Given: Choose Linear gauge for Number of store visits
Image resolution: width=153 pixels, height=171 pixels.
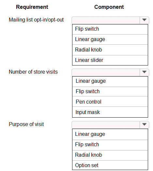Looking at the screenshot, I should [110, 81].
